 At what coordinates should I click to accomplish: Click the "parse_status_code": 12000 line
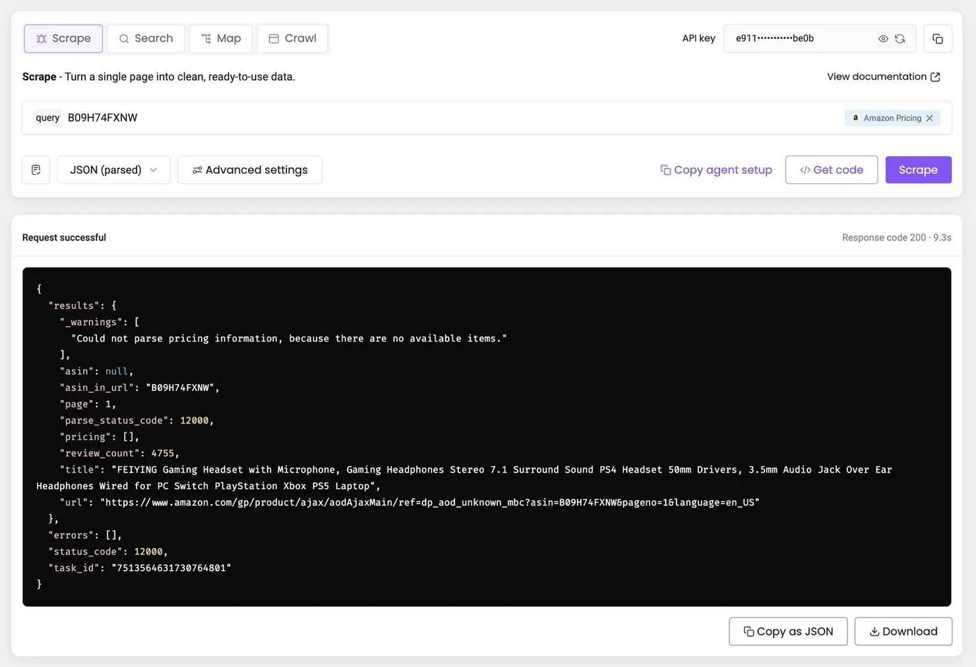(x=137, y=420)
